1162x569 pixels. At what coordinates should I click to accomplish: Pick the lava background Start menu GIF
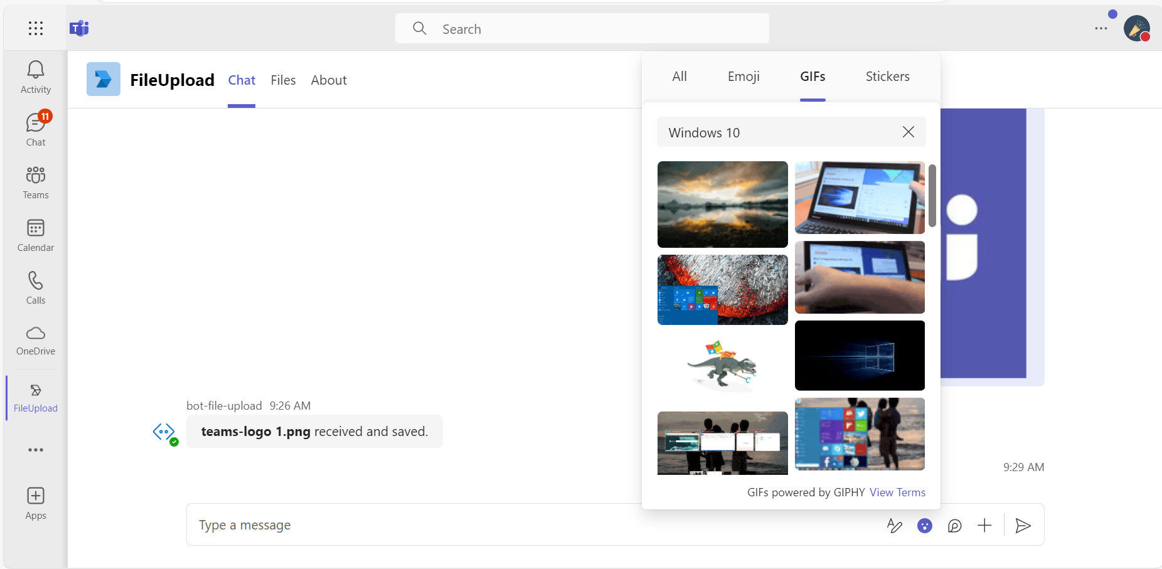coord(723,290)
